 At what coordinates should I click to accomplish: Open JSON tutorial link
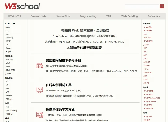8,66
